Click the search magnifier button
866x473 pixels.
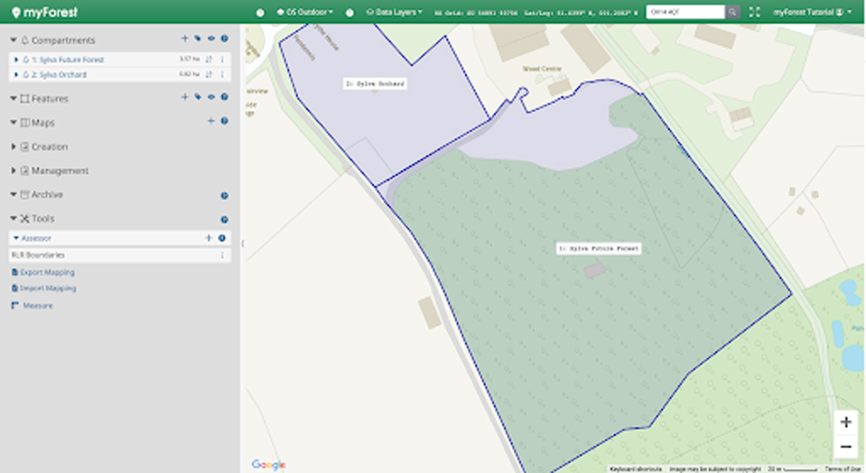click(x=732, y=12)
